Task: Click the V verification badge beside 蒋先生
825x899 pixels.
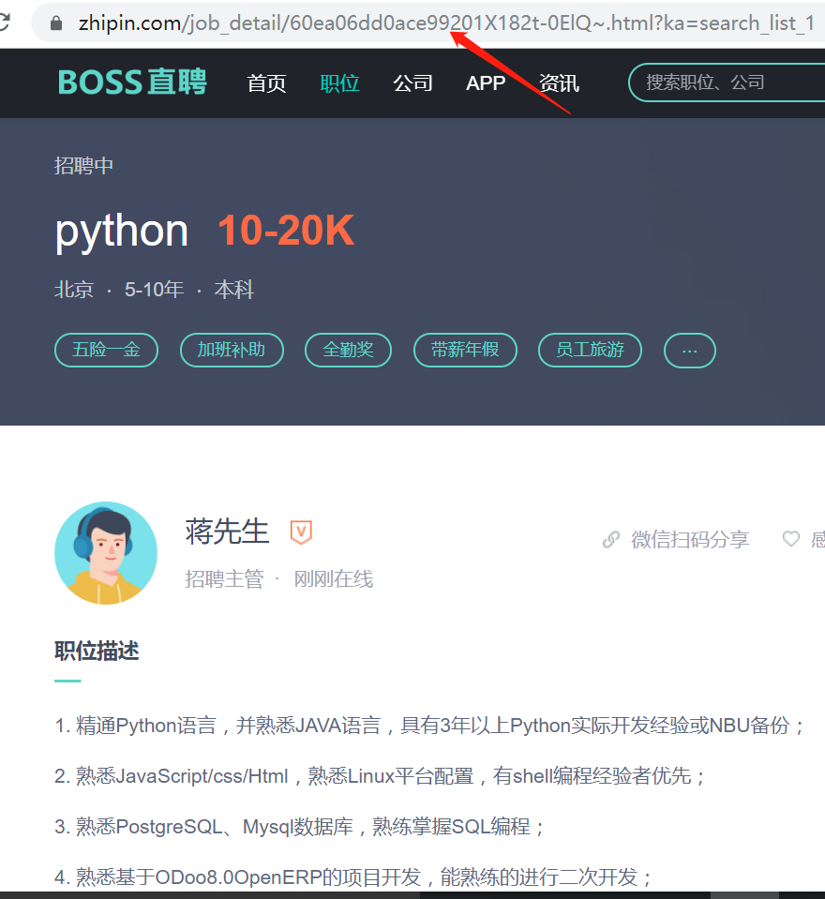Action: coord(300,532)
